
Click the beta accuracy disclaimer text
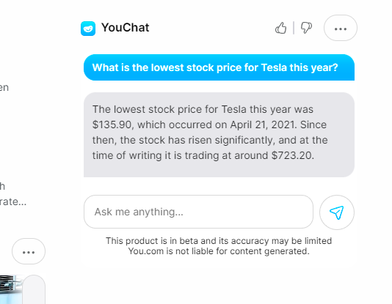pos(219,241)
